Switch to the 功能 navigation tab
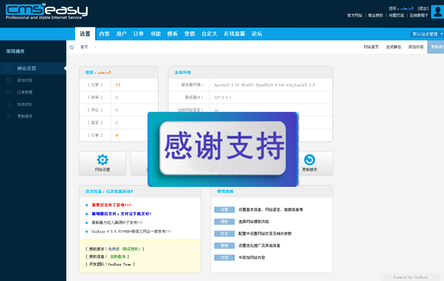Screen dimensions: 444x281 [156, 34]
